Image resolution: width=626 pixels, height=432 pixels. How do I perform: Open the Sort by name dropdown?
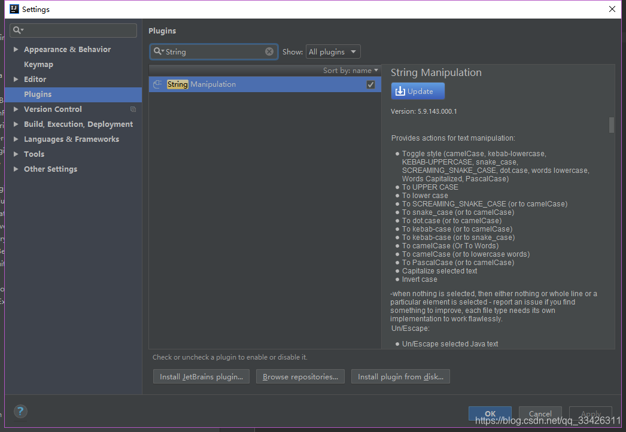350,70
